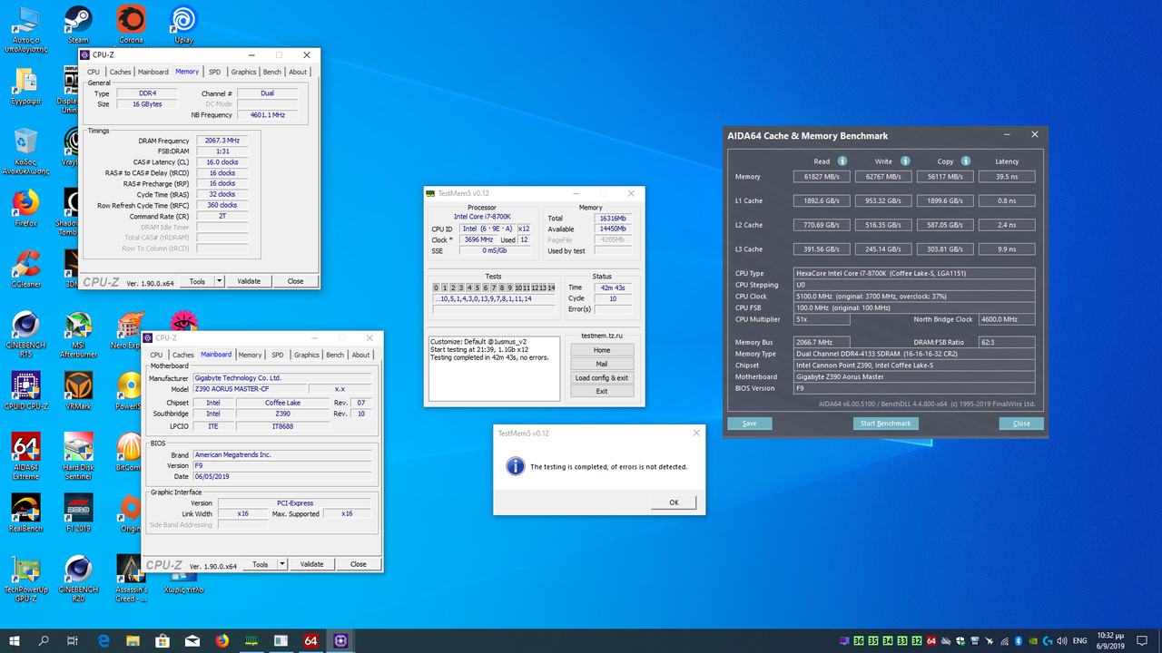Select the About tab in bottom CPU-Z window
The image size is (1162, 653).
pos(360,355)
